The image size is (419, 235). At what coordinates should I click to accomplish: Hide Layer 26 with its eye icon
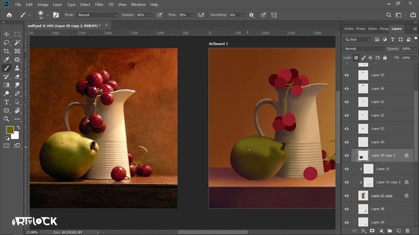(x=346, y=89)
